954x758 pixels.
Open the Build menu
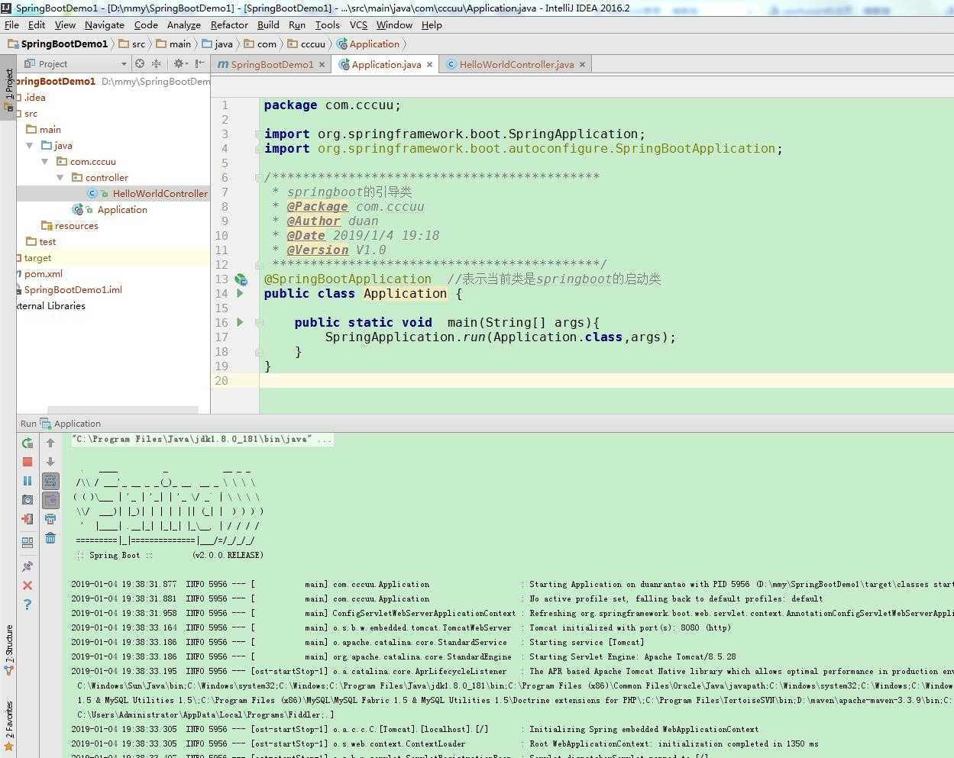[x=268, y=25]
